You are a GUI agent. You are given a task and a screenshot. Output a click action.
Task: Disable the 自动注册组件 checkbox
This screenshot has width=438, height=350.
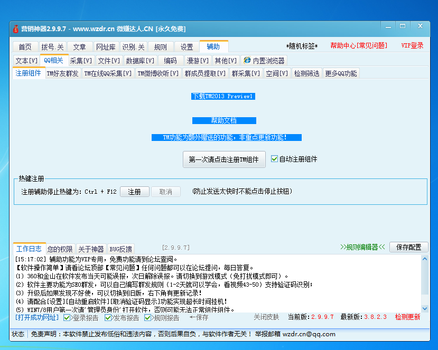pos(274,157)
